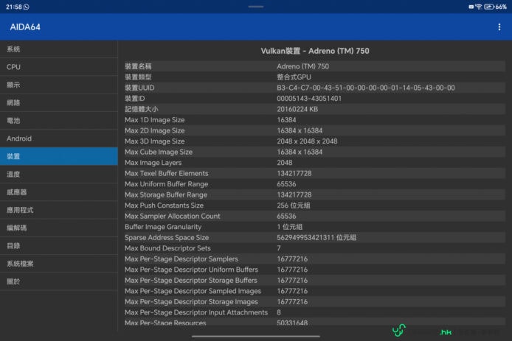The height and width of the screenshot is (341, 512).
Task: Open the 關於 page
Action: pyautogui.click(x=13, y=281)
